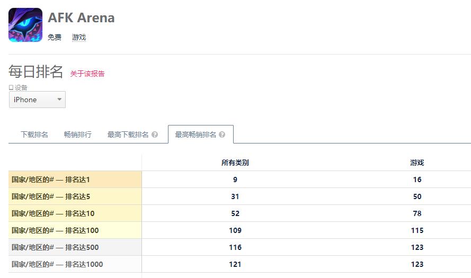Click help icon beside 最高畅销排名
The width and height of the screenshot is (471, 278).
pos(222,134)
